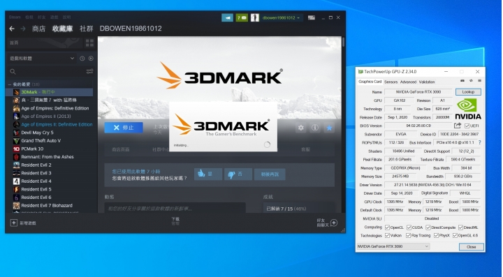Viewport: 503px width, 277px height.
Task: Click the Close button in GPU-Z
Action: point(471,247)
